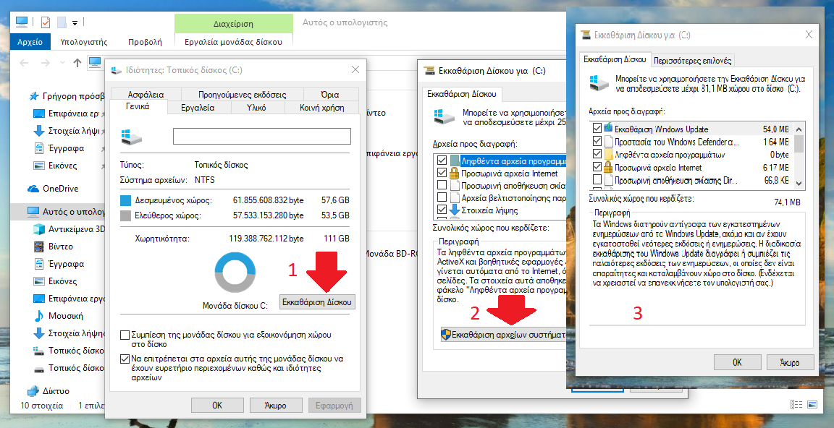Image resolution: width=834 pixels, height=428 pixels.
Task: Click the Εκκαθάριση Windows Update row icon
Action: (x=608, y=129)
